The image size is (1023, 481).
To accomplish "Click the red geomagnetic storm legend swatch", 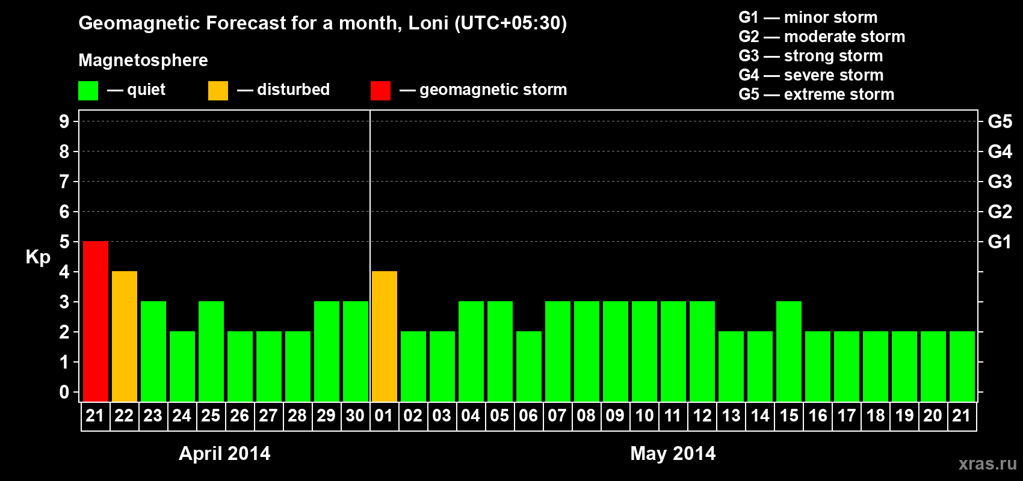I will pos(380,91).
